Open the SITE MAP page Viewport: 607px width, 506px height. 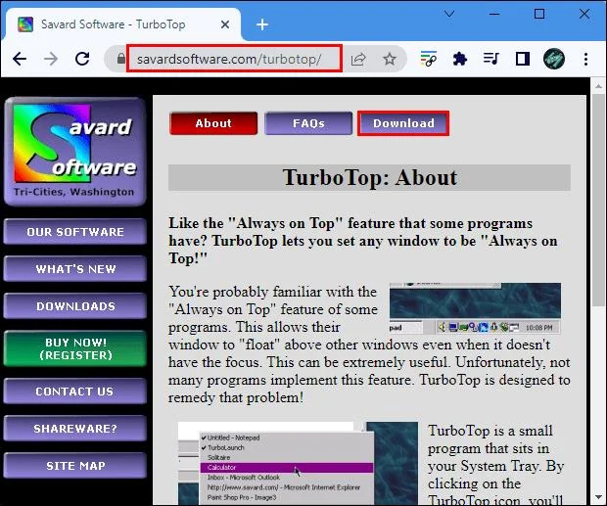[x=75, y=465]
